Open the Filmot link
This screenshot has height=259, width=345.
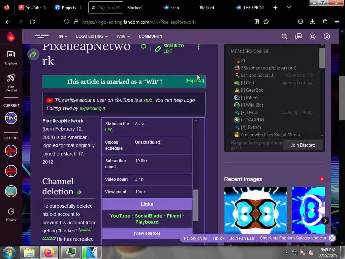174,216
